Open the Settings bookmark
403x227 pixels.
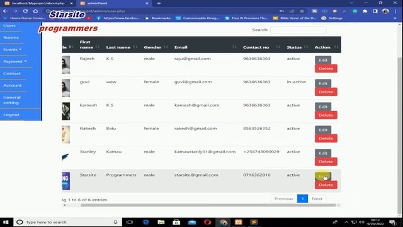click(332, 18)
